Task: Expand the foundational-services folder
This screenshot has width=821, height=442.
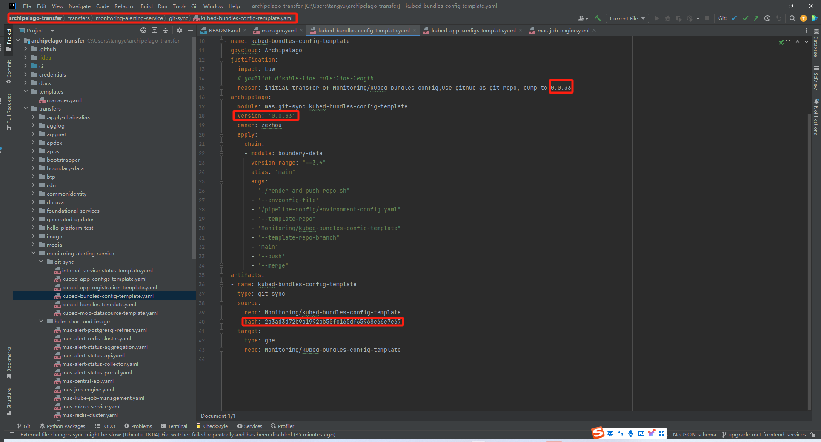Action: [34, 211]
